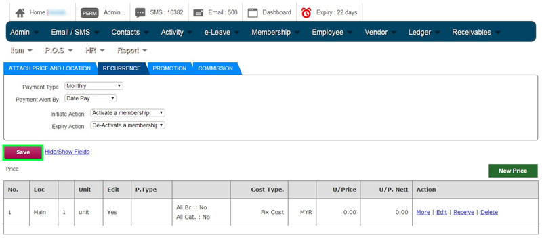542x250 pixels.
Task: Open the Employee menu
Action: tap(332, 32)
